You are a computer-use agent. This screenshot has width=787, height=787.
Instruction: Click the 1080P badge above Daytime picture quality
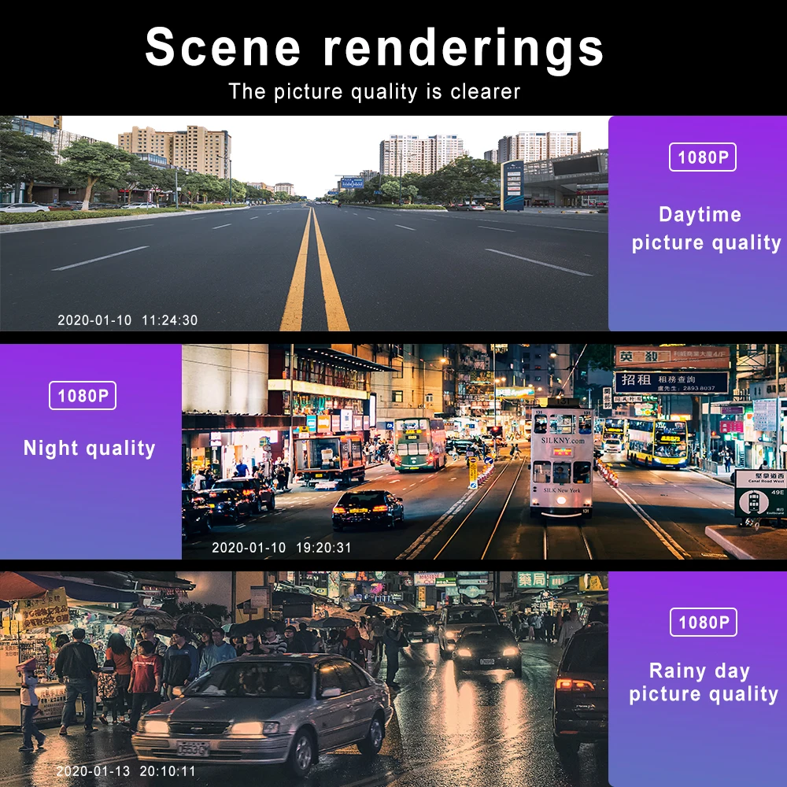(702, 157)
